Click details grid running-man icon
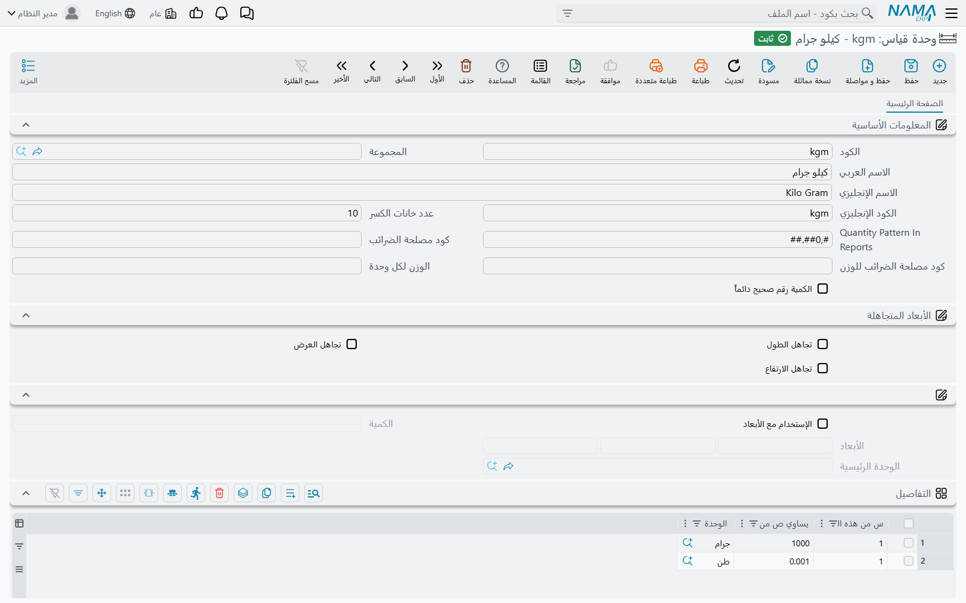The width and height of the screenshot is (966, 603). click(x=196, y=493)
